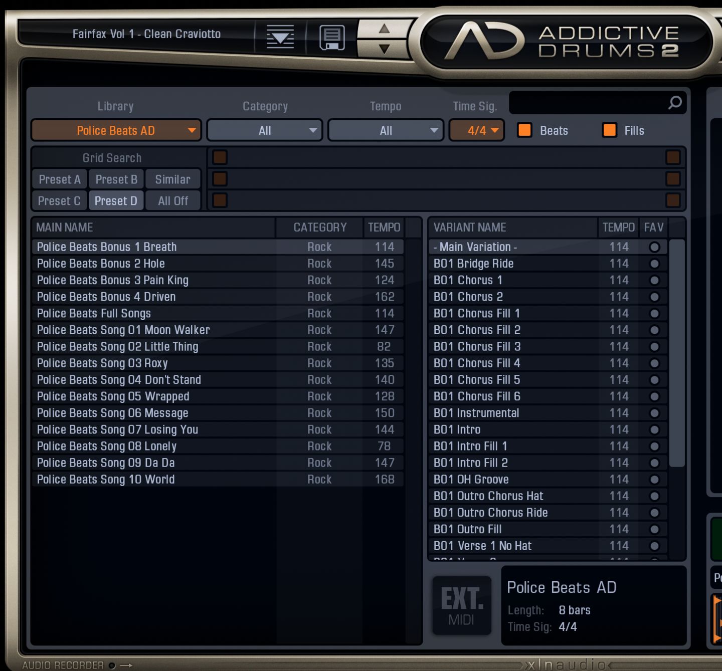The width and height of the screenshot is (722, 671).
Task: Click the variant list vertical scrollbar
Action: 677,353
